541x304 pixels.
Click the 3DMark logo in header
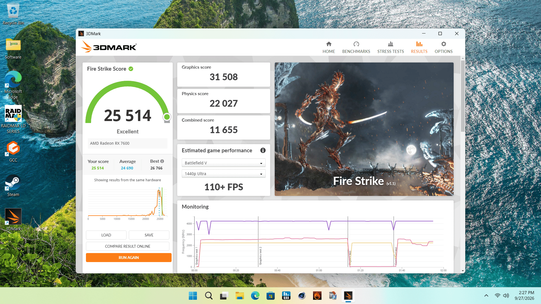point(109,47)
